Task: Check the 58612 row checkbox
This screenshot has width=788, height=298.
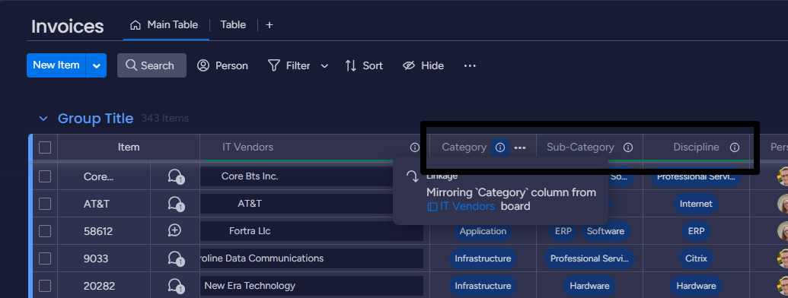Action: pos(45,231)
